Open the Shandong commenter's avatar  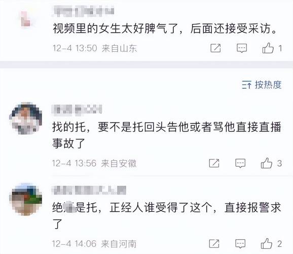pyautogui.click(x=26, y=19)
